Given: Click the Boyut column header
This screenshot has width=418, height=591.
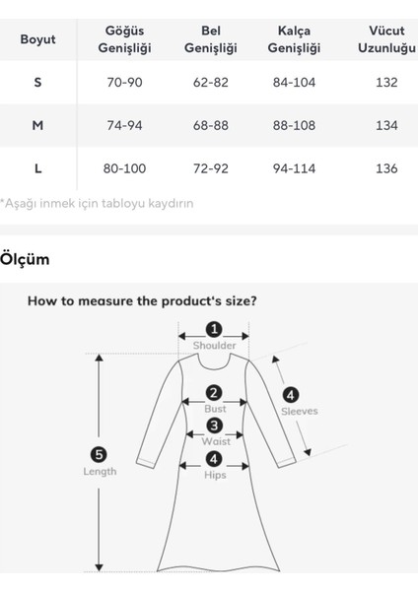Looking at the screenshot, I should (x=37, y=39).
